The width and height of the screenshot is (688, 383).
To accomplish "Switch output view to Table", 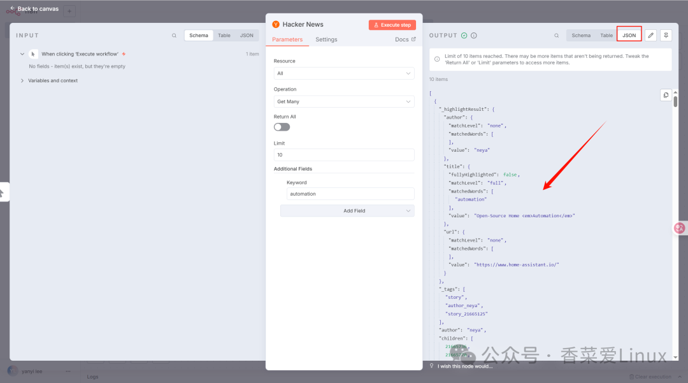I will click(606, 36).
